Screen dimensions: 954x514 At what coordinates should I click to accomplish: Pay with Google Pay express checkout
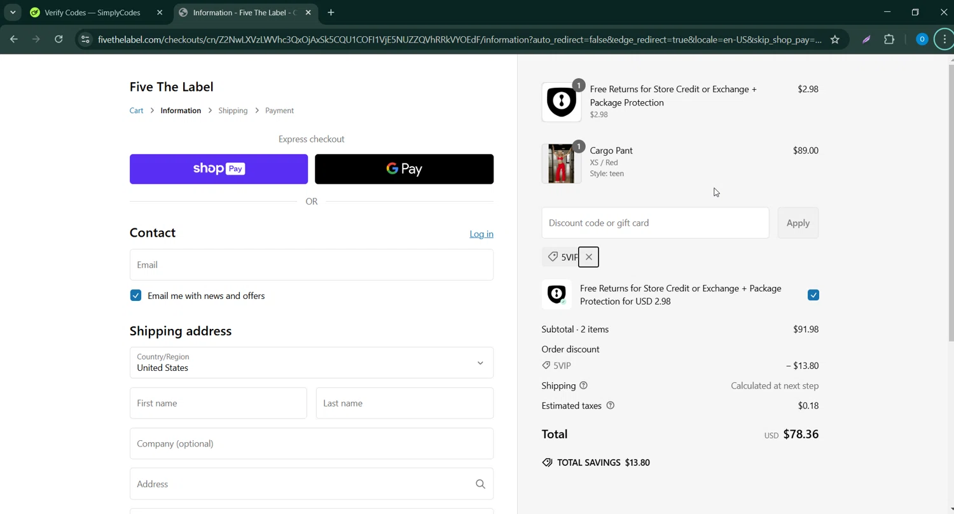coord(404,169)
